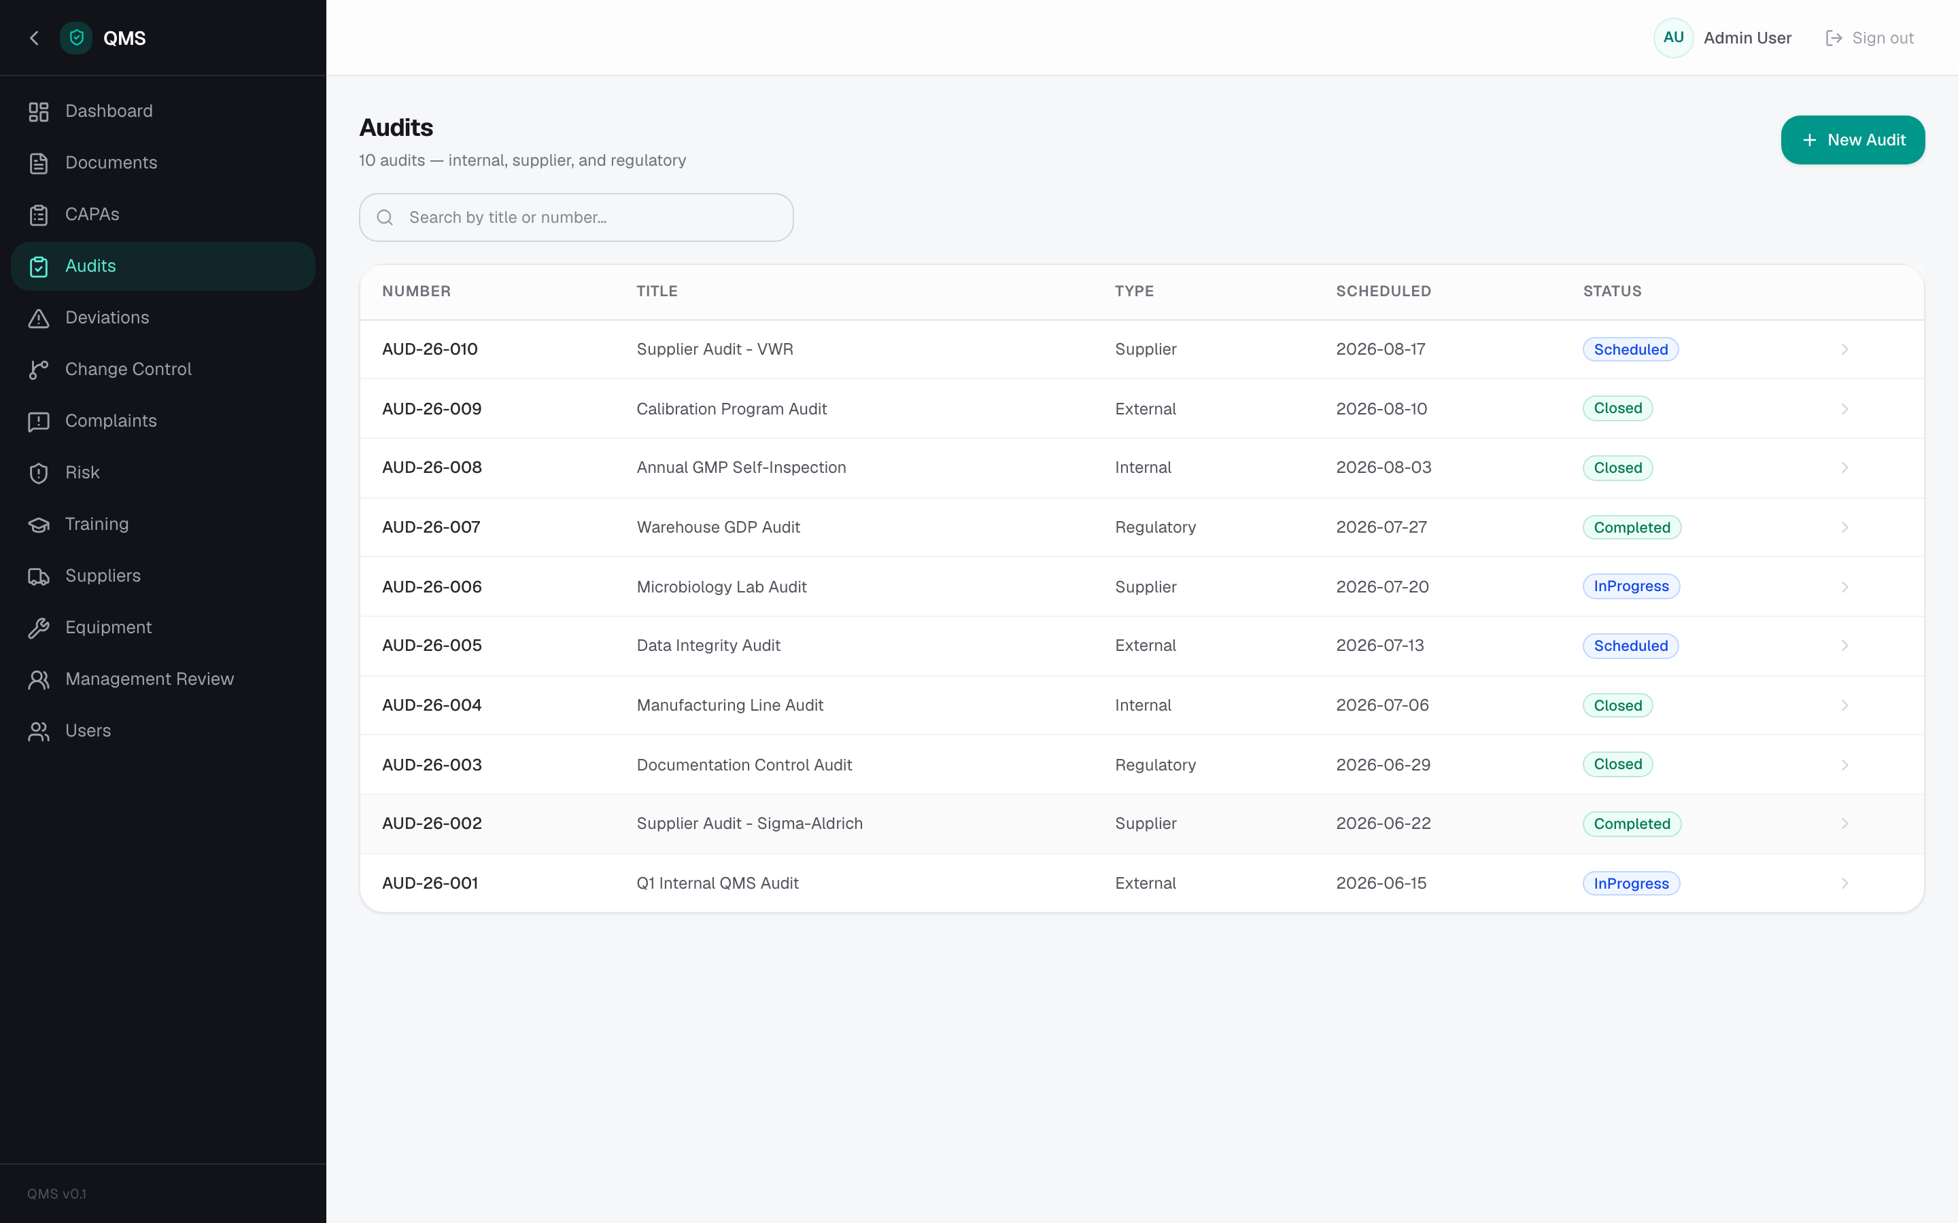This screenshot has width=1958, height=1223.
Task: Go to Suppliers page
Action: click(x=162, y=576)
